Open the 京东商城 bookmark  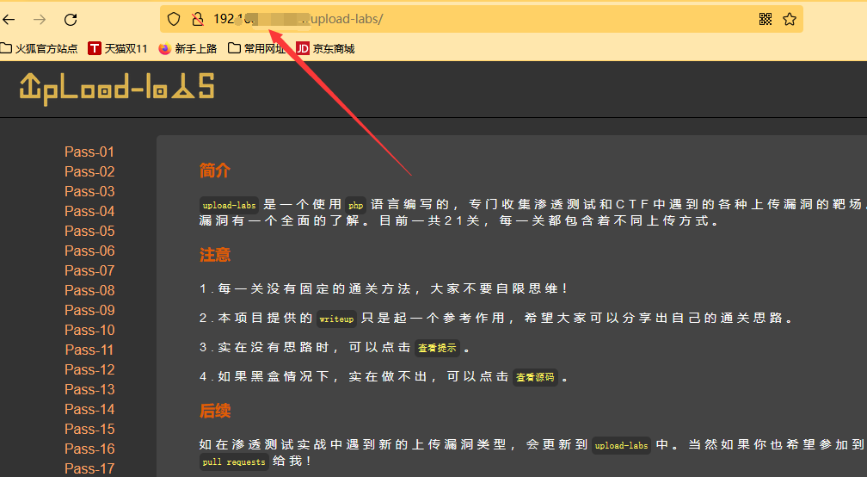[x=325, y=49]
